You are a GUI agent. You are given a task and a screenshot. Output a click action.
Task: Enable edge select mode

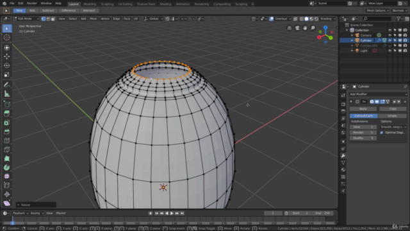click(x=48, y=19)
